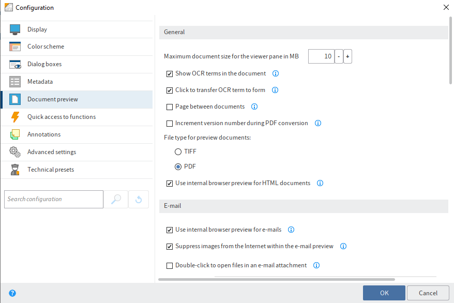This screenshot has height=303, width=454.
Task: Click the Quick access lightning bolt icon
Action: coord(15,117)
